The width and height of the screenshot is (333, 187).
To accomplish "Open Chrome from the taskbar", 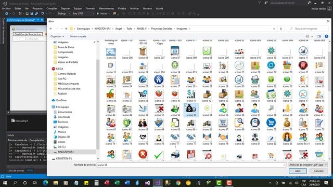I will point(178,182).
